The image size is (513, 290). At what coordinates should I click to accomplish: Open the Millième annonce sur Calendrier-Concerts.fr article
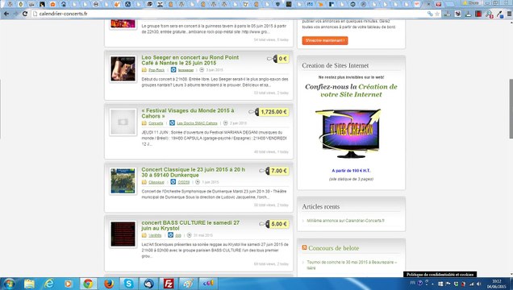[x=345, y=221]
